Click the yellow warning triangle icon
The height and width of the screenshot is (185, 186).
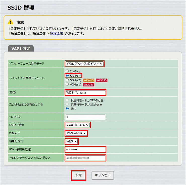[x=10, y=22]
